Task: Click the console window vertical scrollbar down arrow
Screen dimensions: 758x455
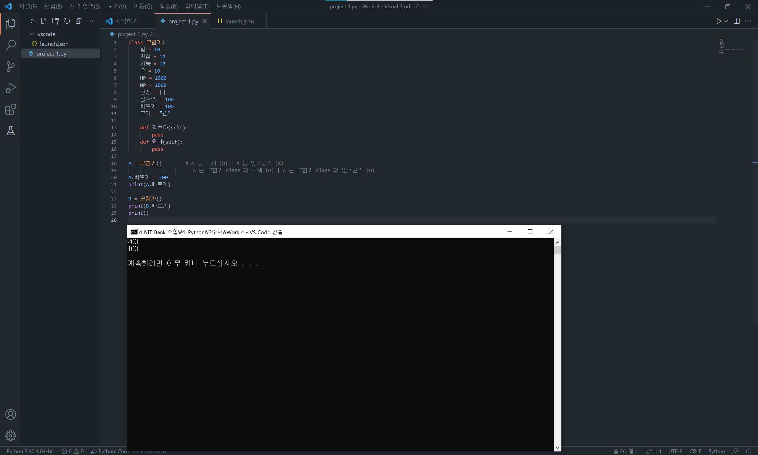Action: (558, 448)
